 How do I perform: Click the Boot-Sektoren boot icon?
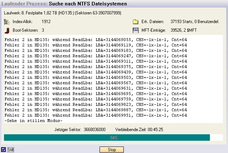click(7, 30)
